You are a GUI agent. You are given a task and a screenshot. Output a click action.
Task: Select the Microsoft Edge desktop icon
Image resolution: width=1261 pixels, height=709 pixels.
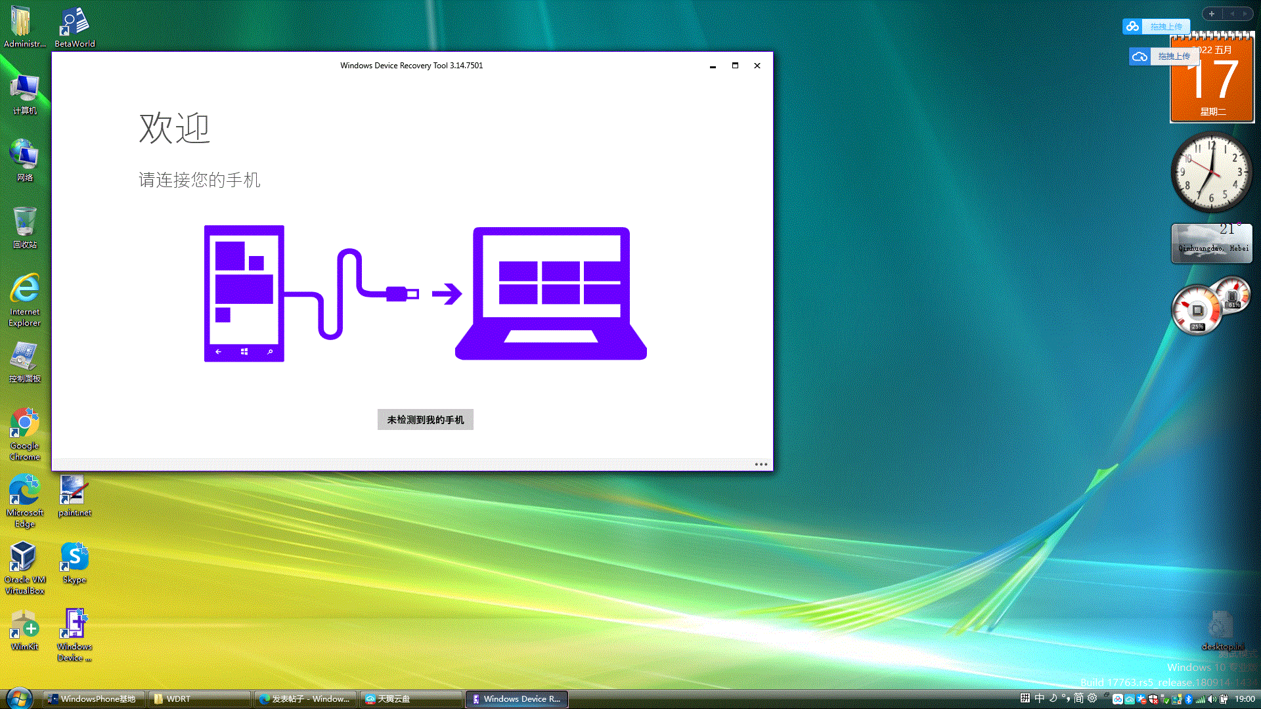(24, 501)
